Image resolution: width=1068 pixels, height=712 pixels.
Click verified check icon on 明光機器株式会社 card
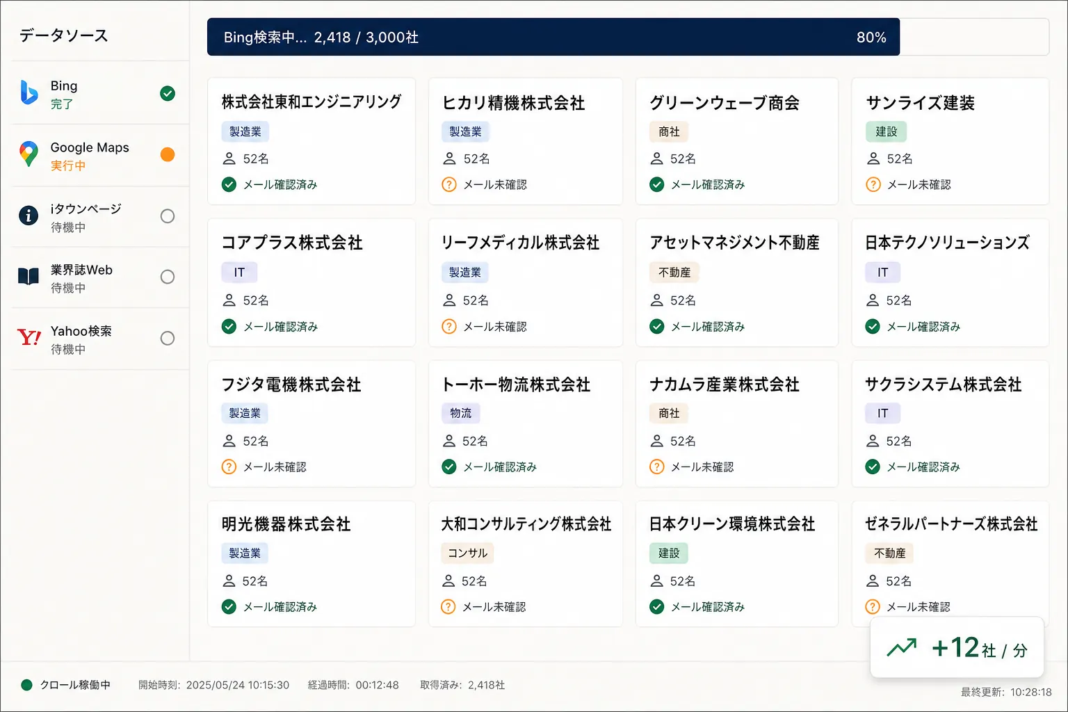[x=229, y=607]
